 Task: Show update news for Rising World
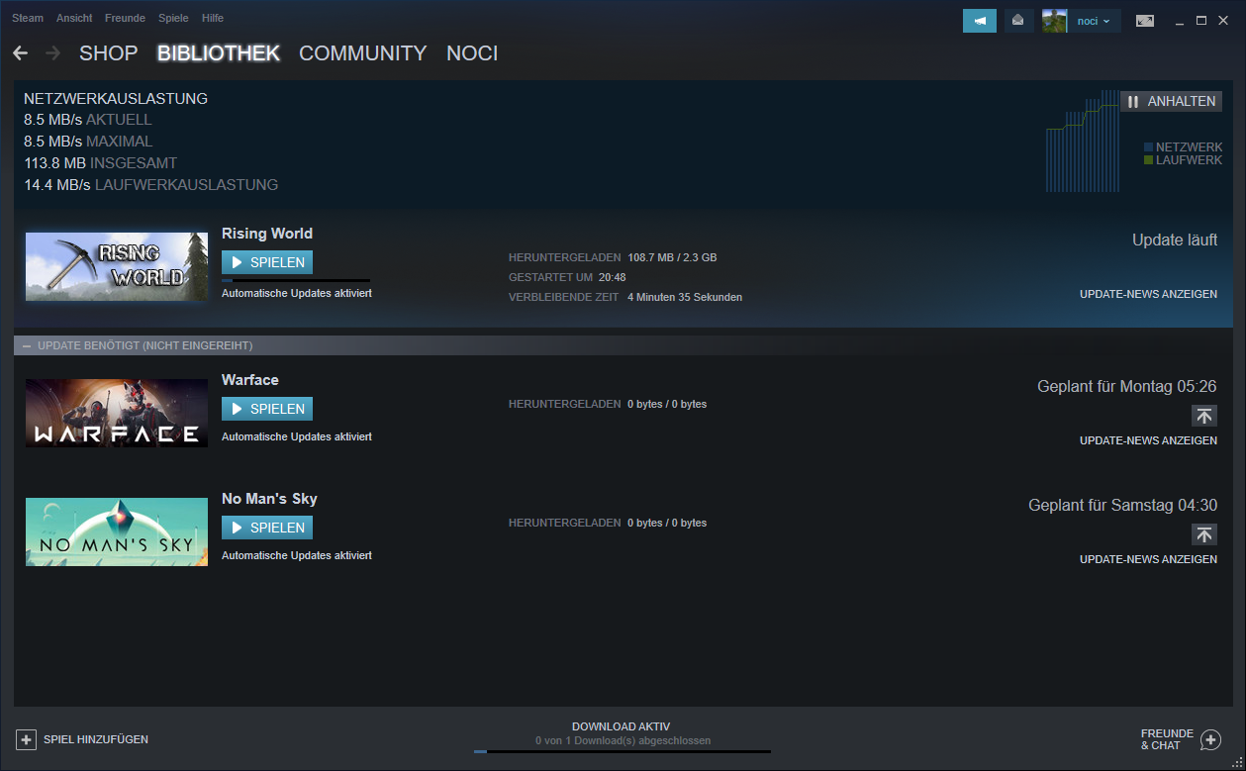1148,294
